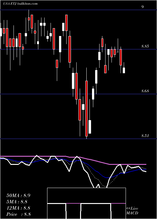
Task: Click the 8.85 price level label
Action: (x=145, y=46)
